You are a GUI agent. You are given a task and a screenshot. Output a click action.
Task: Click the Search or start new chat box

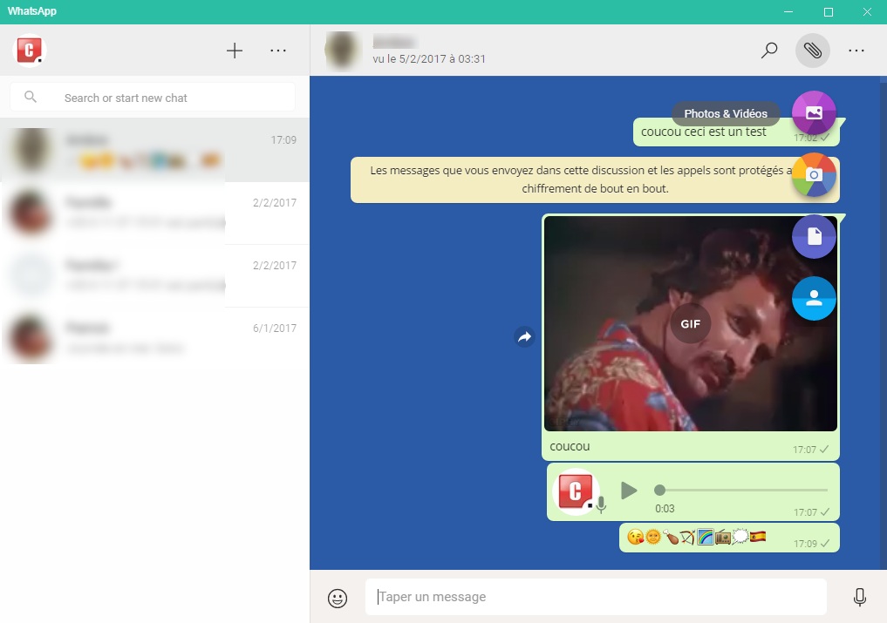[153, 98]
